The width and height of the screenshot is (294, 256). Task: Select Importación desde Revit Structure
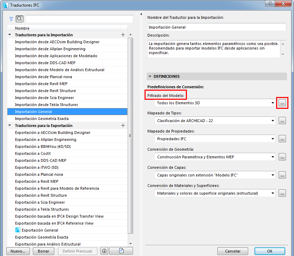pyautogui.click(x=67, y=91)
